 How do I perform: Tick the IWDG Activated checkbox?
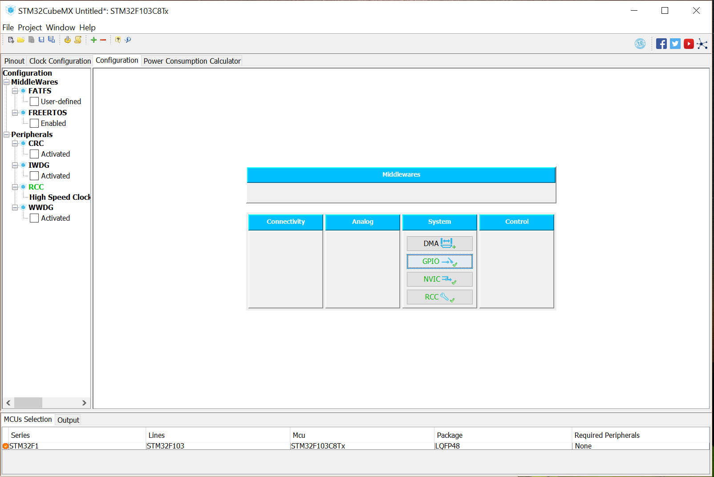tap(34, 176)
